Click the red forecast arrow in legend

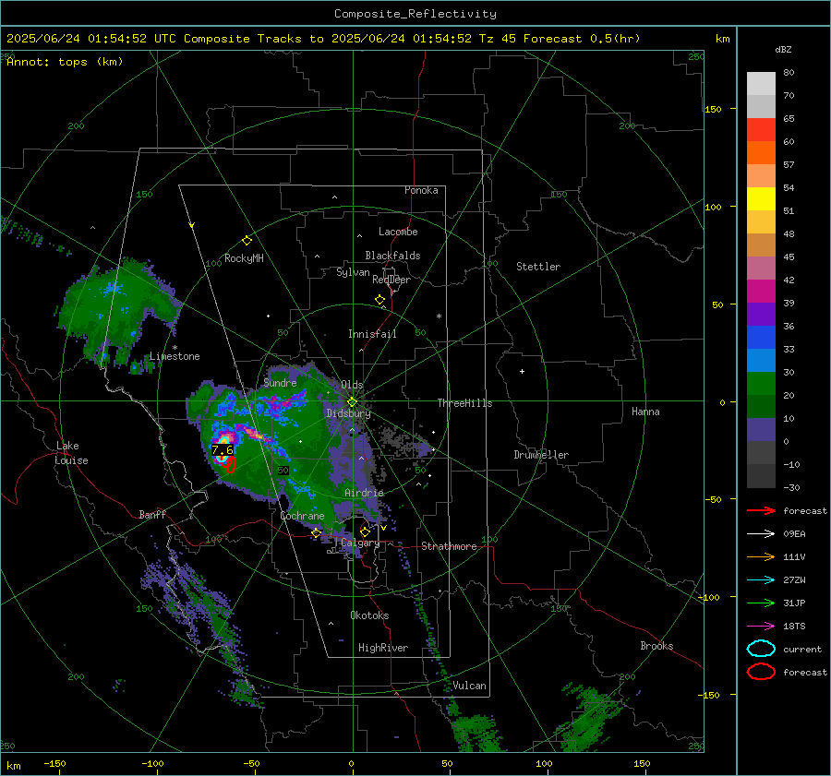[761, 510]
